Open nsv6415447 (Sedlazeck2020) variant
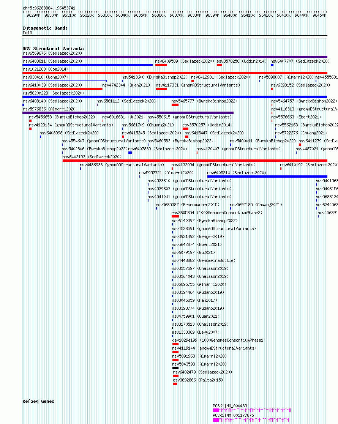This screenshot has width=338, height=424. (214, 133)
